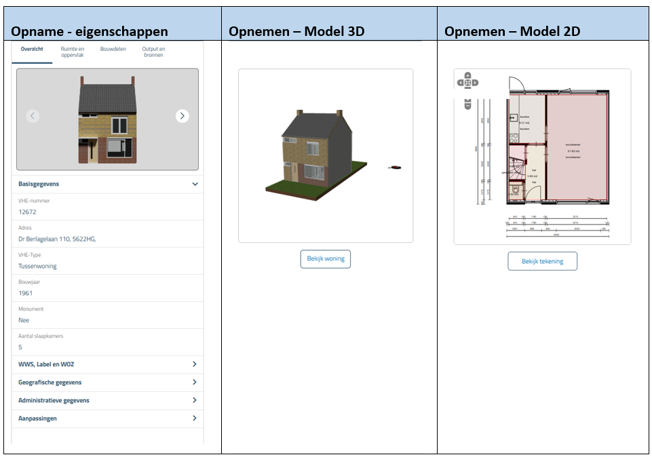Click the center reset icon of the navigation pad

467,82
